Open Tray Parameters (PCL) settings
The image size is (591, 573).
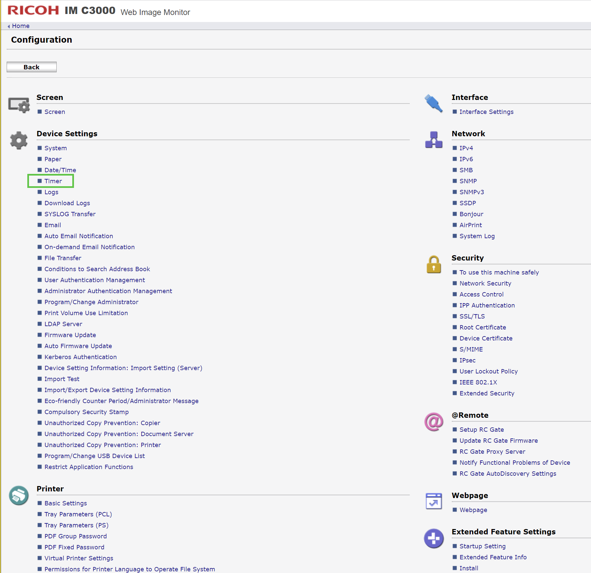(x=78, y=514)
